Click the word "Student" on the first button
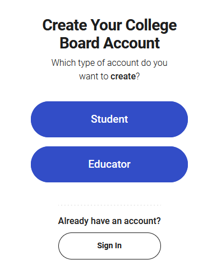The width and height of the screenshot is (212, 273). tap(109, 119)
